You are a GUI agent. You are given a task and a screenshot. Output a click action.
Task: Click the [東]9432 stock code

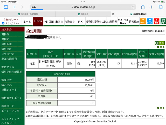[51, 66]
